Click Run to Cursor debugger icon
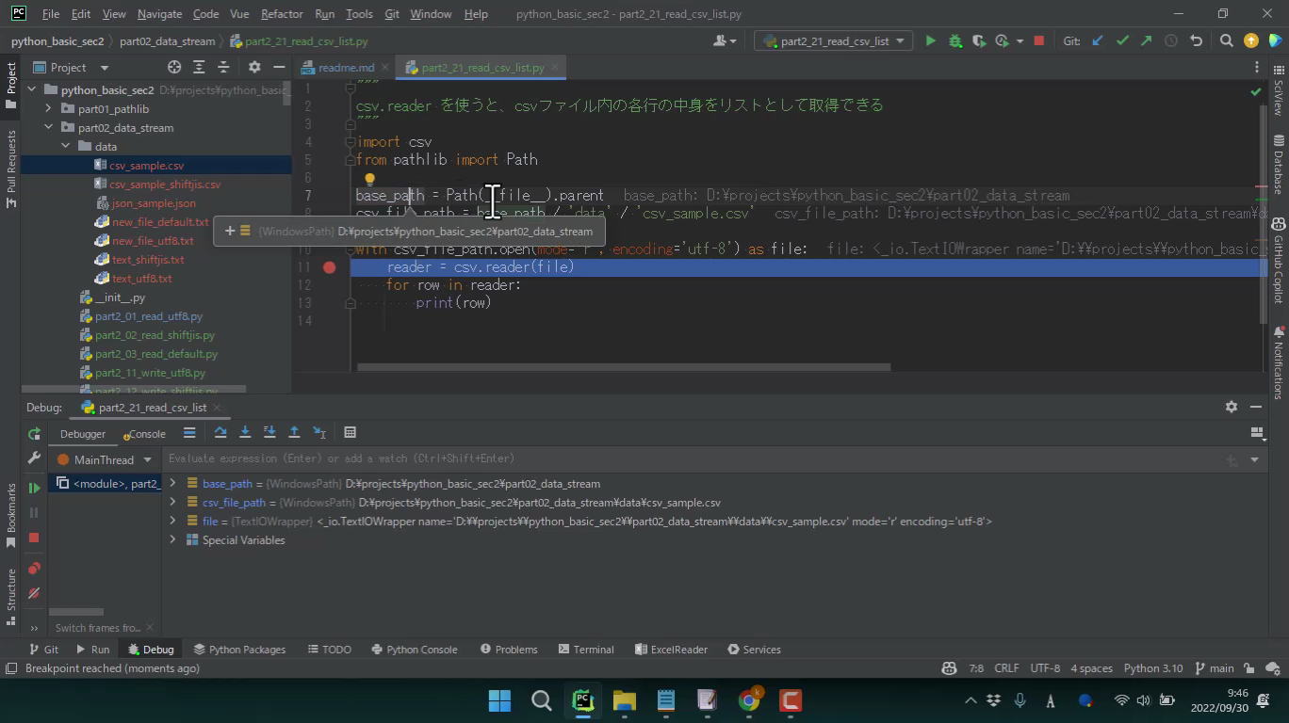Screen dimensions: 1289x723 coord(319,433)
